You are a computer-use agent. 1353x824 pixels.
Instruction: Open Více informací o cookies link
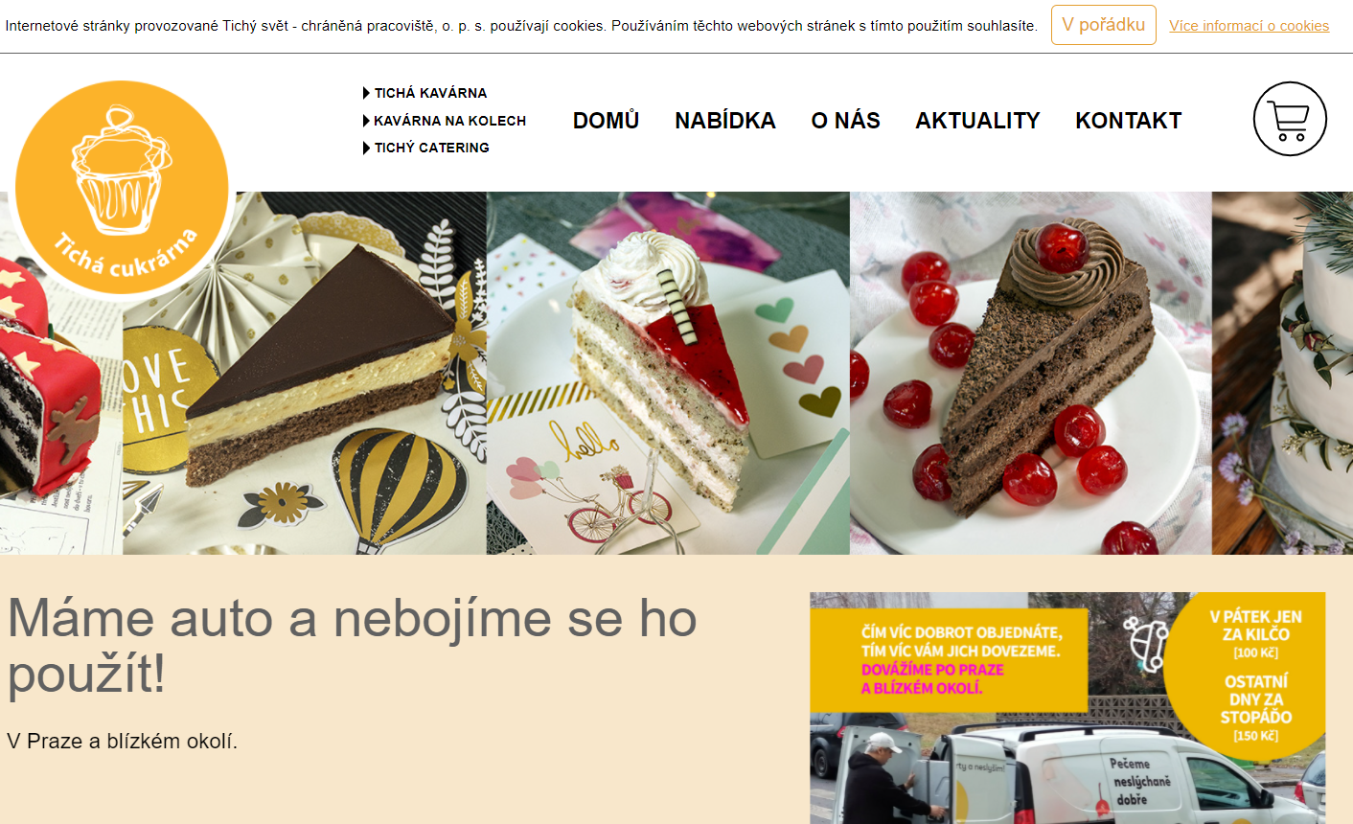(1249, 26)
